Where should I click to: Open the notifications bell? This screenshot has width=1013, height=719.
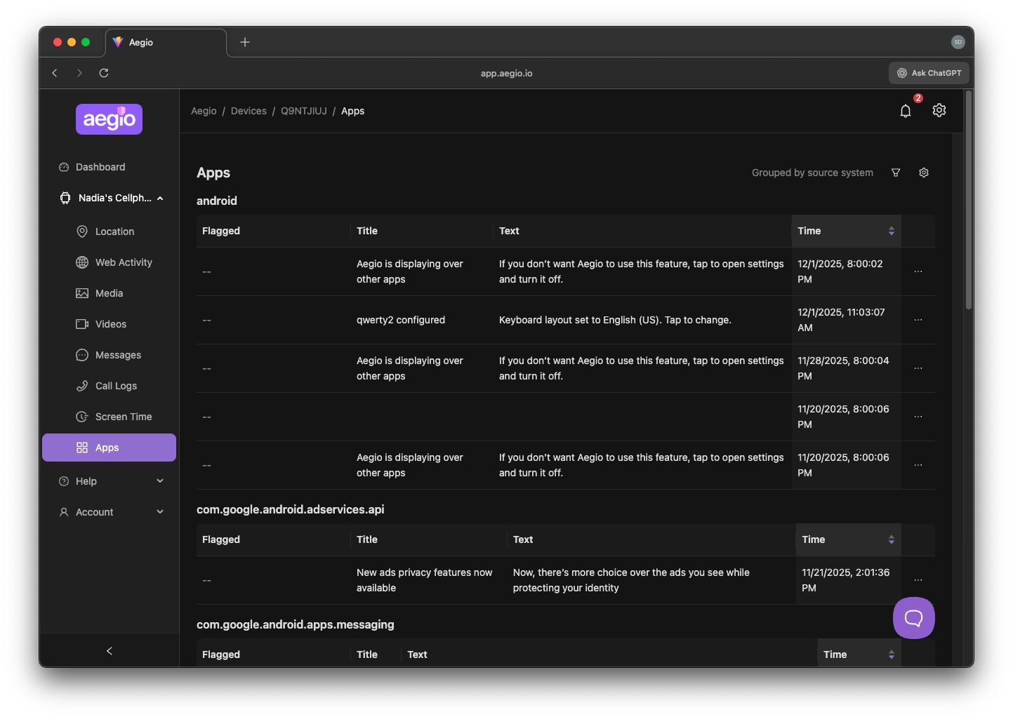point(905,110)
